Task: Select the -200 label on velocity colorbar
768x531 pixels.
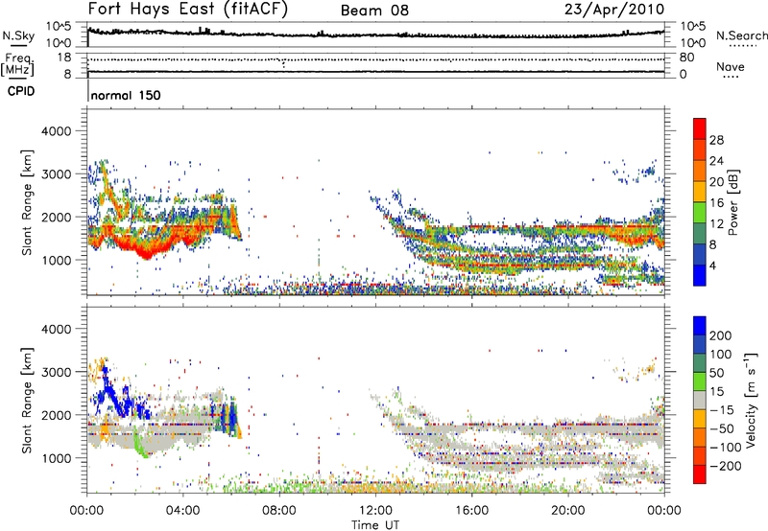Action: click(x=724, y=466)
